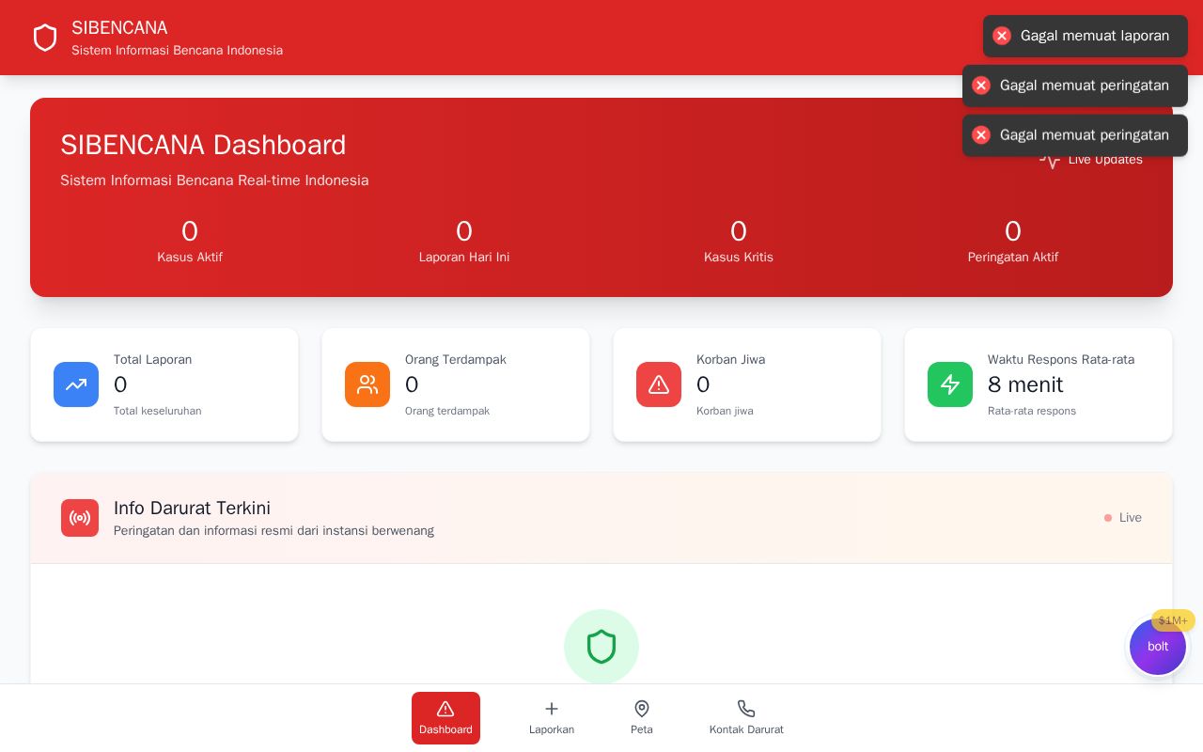Click the 'Peringatan Aktif' label

[1013, 258]
